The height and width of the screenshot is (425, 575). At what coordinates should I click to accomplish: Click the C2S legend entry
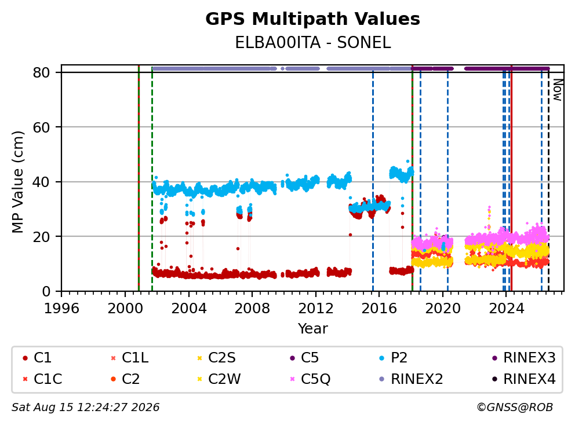click(216, 358)
